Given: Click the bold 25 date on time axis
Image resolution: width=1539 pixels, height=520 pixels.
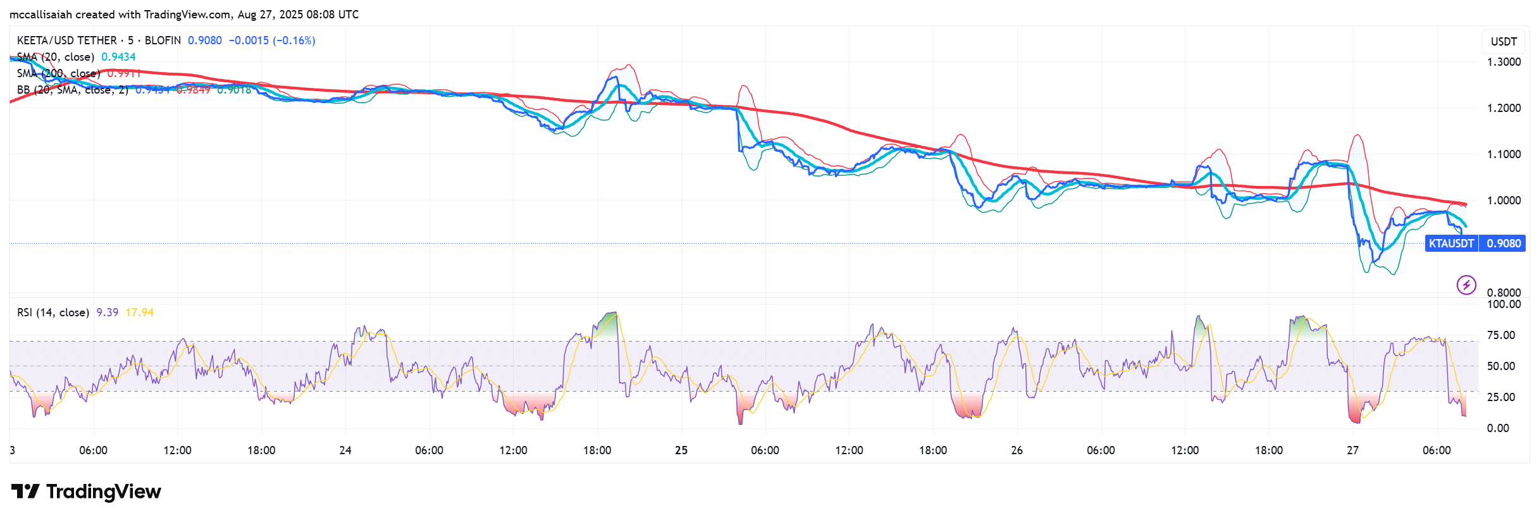Looking at the screenshot, I should (x=681, y=450).
